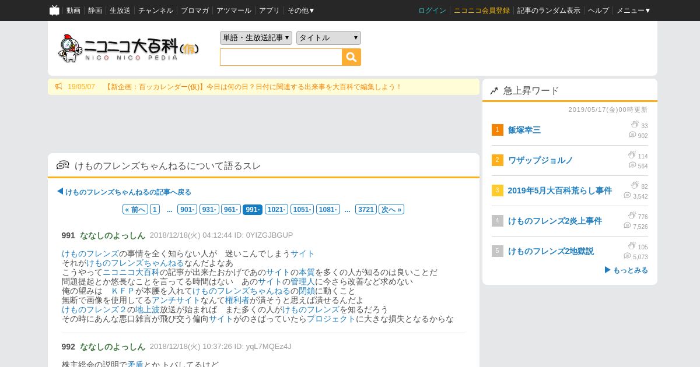
Task: Click the speech bubble thread icon
Action: click(x=63, y=165)
